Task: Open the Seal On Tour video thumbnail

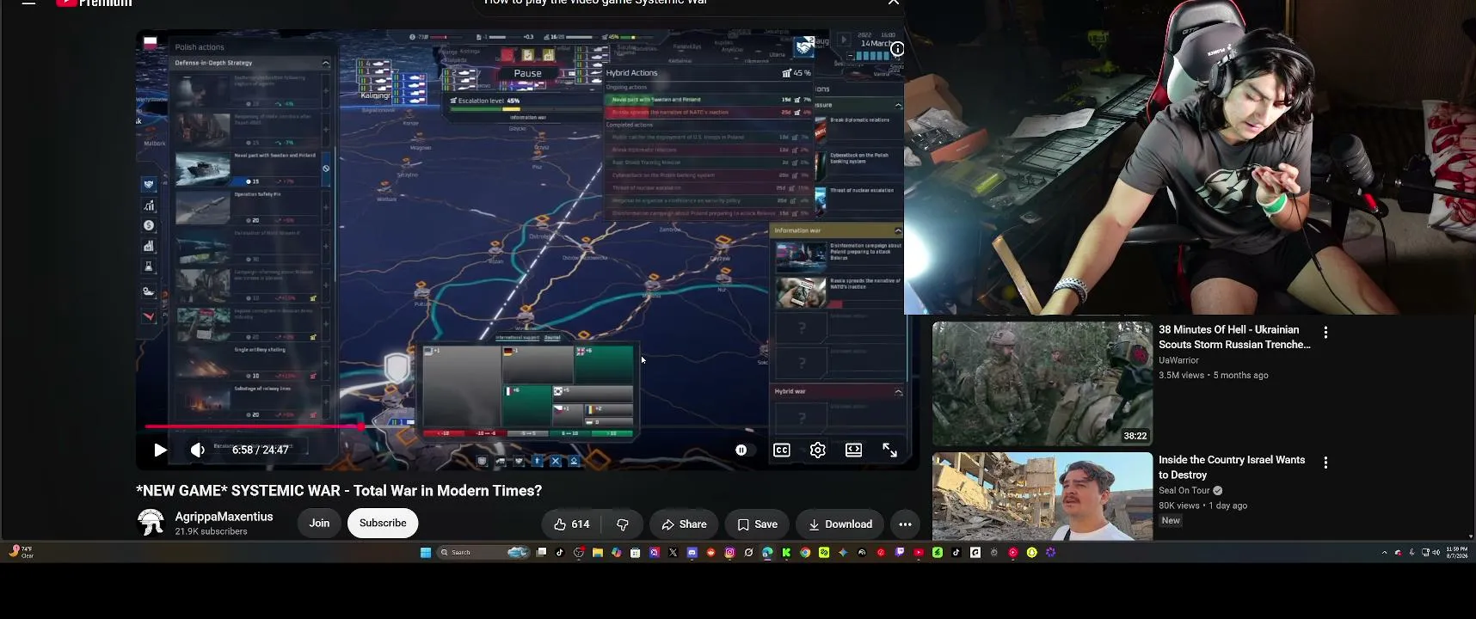Action: coord(1042,496)
